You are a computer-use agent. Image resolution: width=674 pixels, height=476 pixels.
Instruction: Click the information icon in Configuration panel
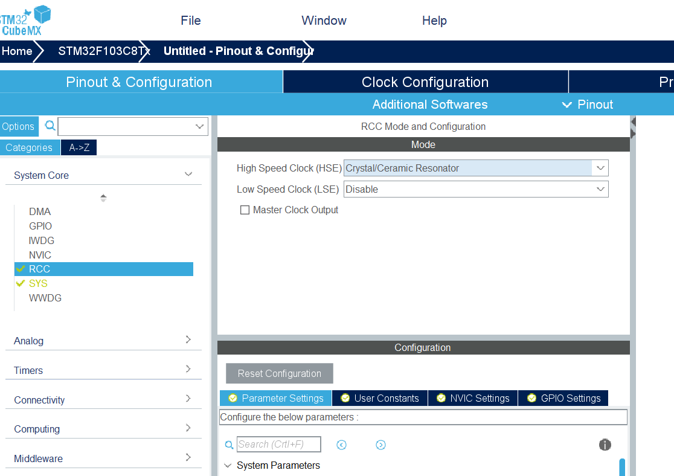[605, 445]
